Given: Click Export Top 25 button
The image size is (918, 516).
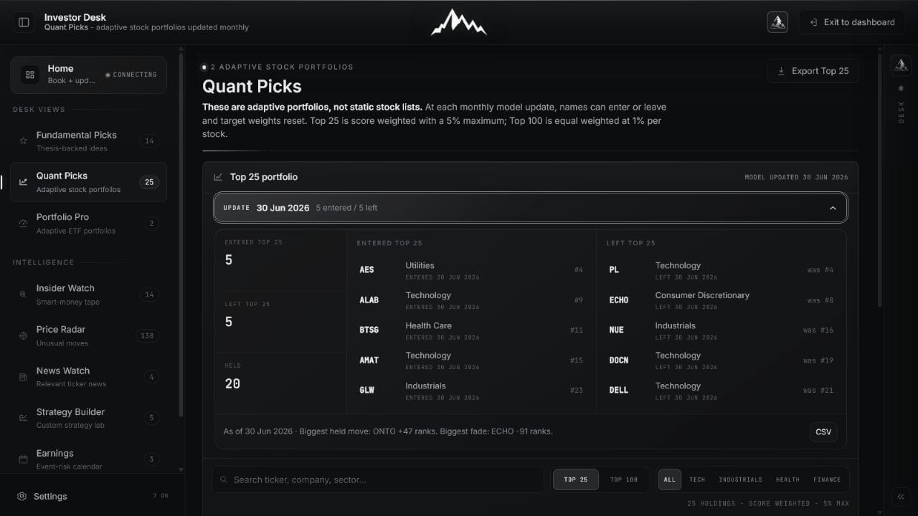Looking at the screenshot, I should coord(813,71).
